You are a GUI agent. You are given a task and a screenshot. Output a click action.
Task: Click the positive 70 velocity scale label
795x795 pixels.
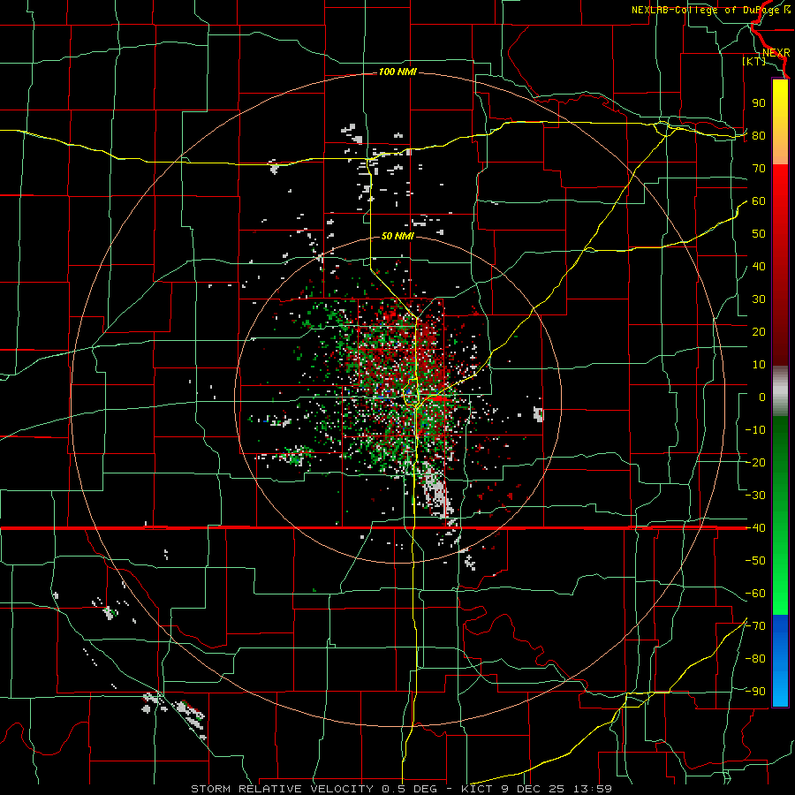pyautogui.click(x=759, y=169)
